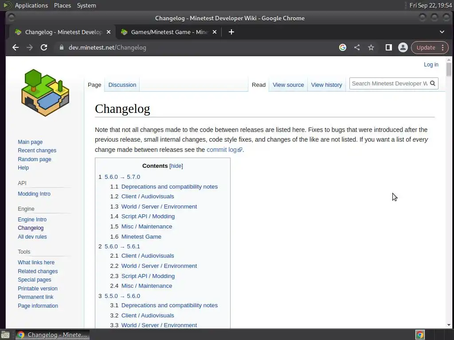The height and width of the screenshot is (340, 454).
Task: Open the Engine Intro link
Action: click(x=32, y=220)
